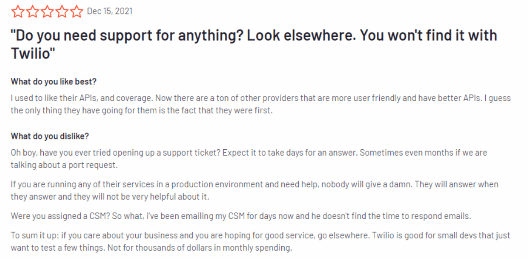
Task: Click the paragraph about being assigned a CSM
Action: pyautogui.click(x=241, y=216)
